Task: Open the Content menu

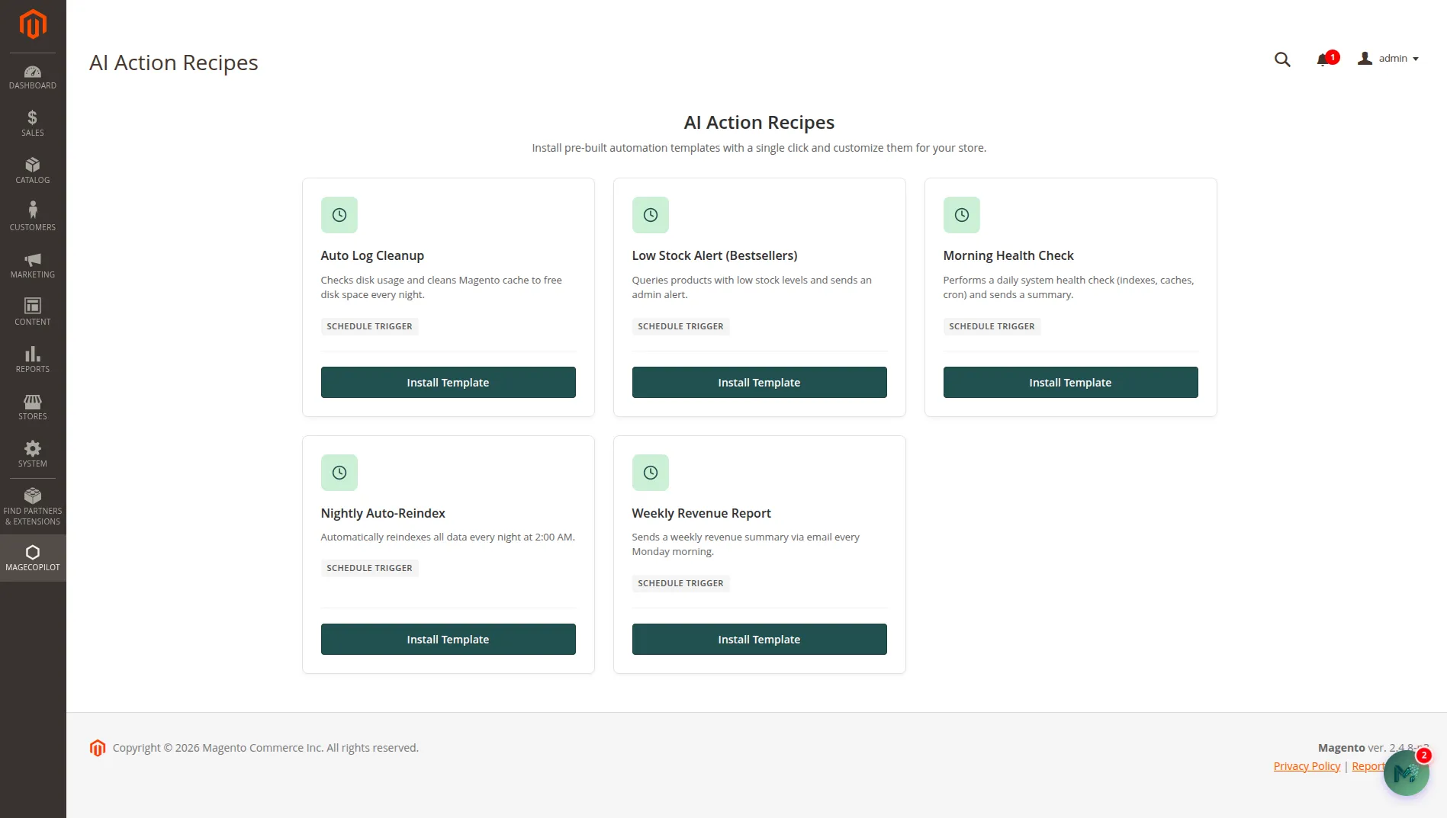Action: (x=33, y=313)
